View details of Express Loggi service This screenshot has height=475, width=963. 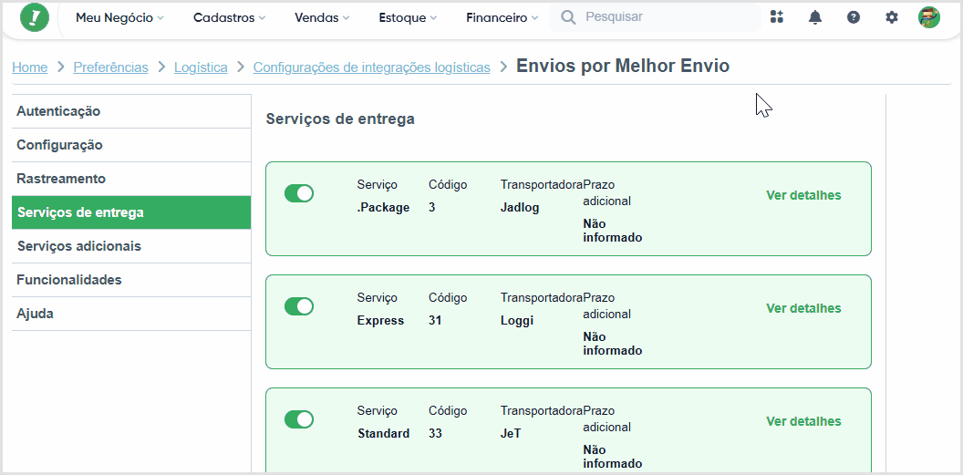803,308
